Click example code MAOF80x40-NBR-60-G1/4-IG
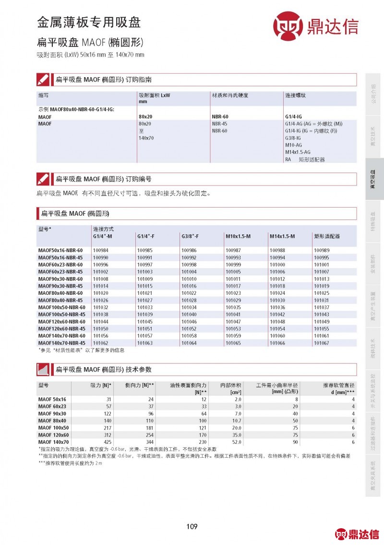This screenshot has width=384, height=545. (x=82, y=109)
